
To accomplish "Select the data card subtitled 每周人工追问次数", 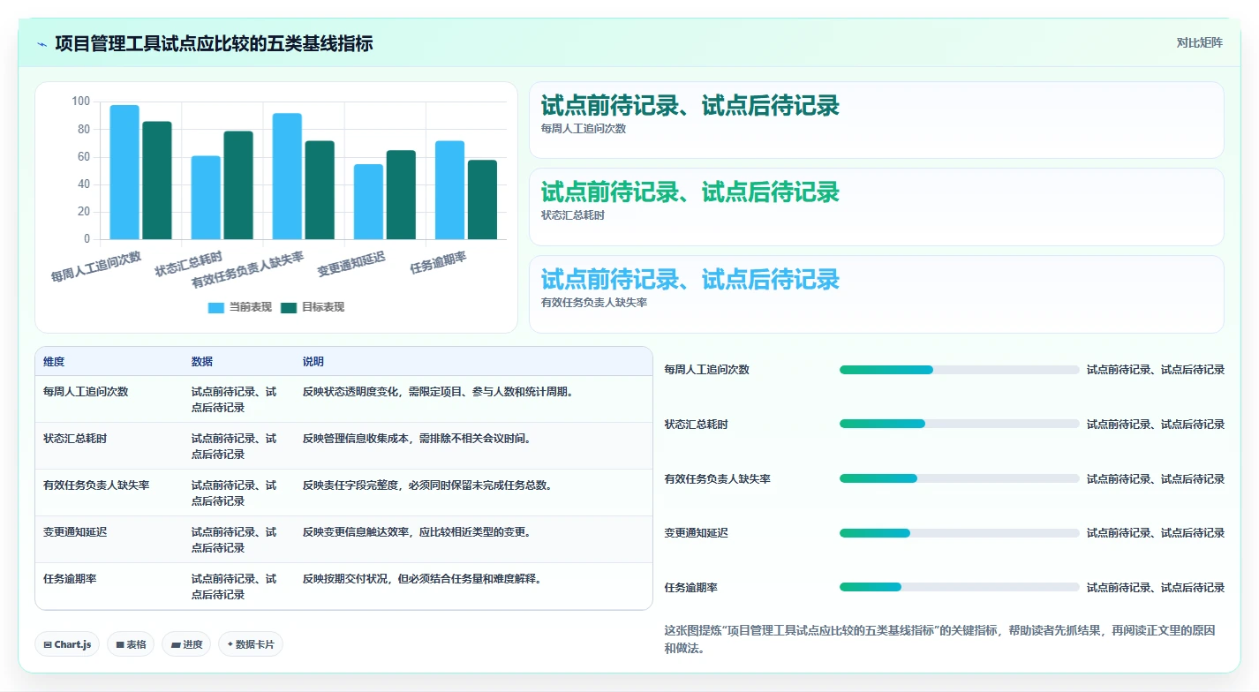I will [876, 120].
